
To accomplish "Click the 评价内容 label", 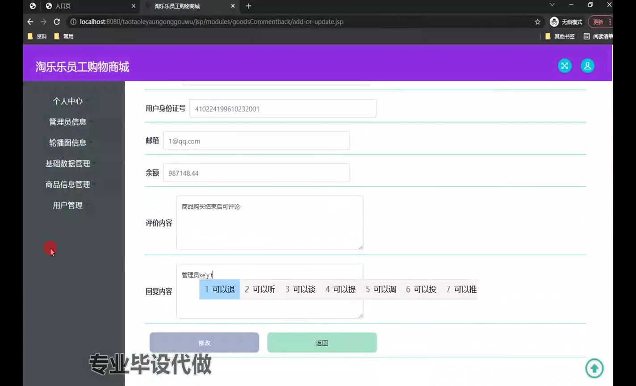I will [159, 223].
